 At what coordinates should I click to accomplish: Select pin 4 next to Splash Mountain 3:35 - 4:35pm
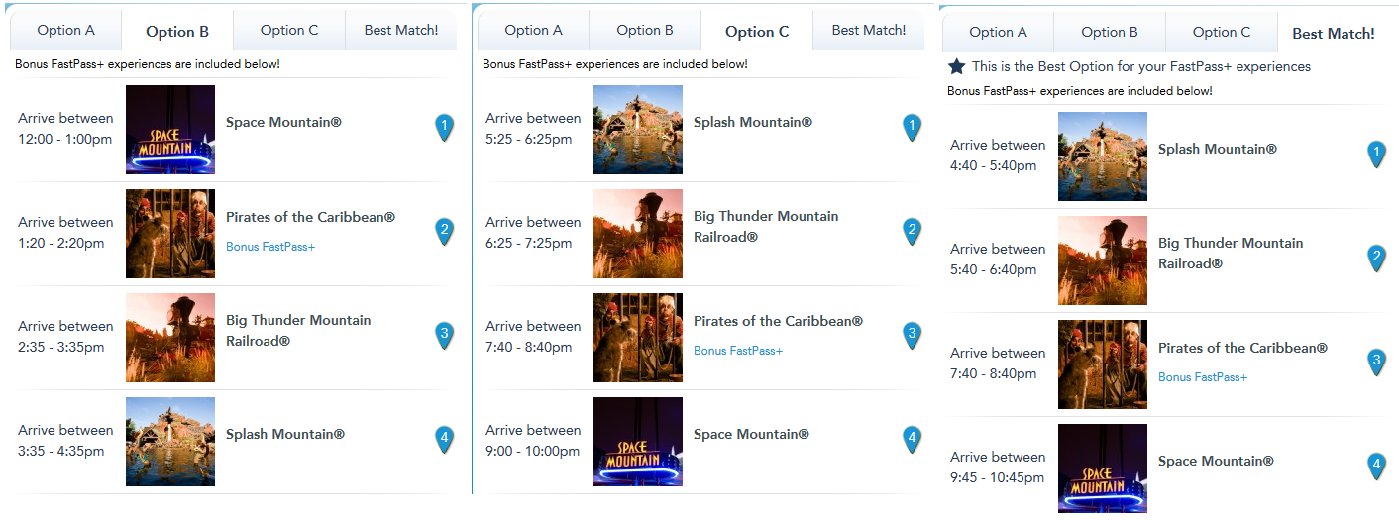tap(445, 440)
